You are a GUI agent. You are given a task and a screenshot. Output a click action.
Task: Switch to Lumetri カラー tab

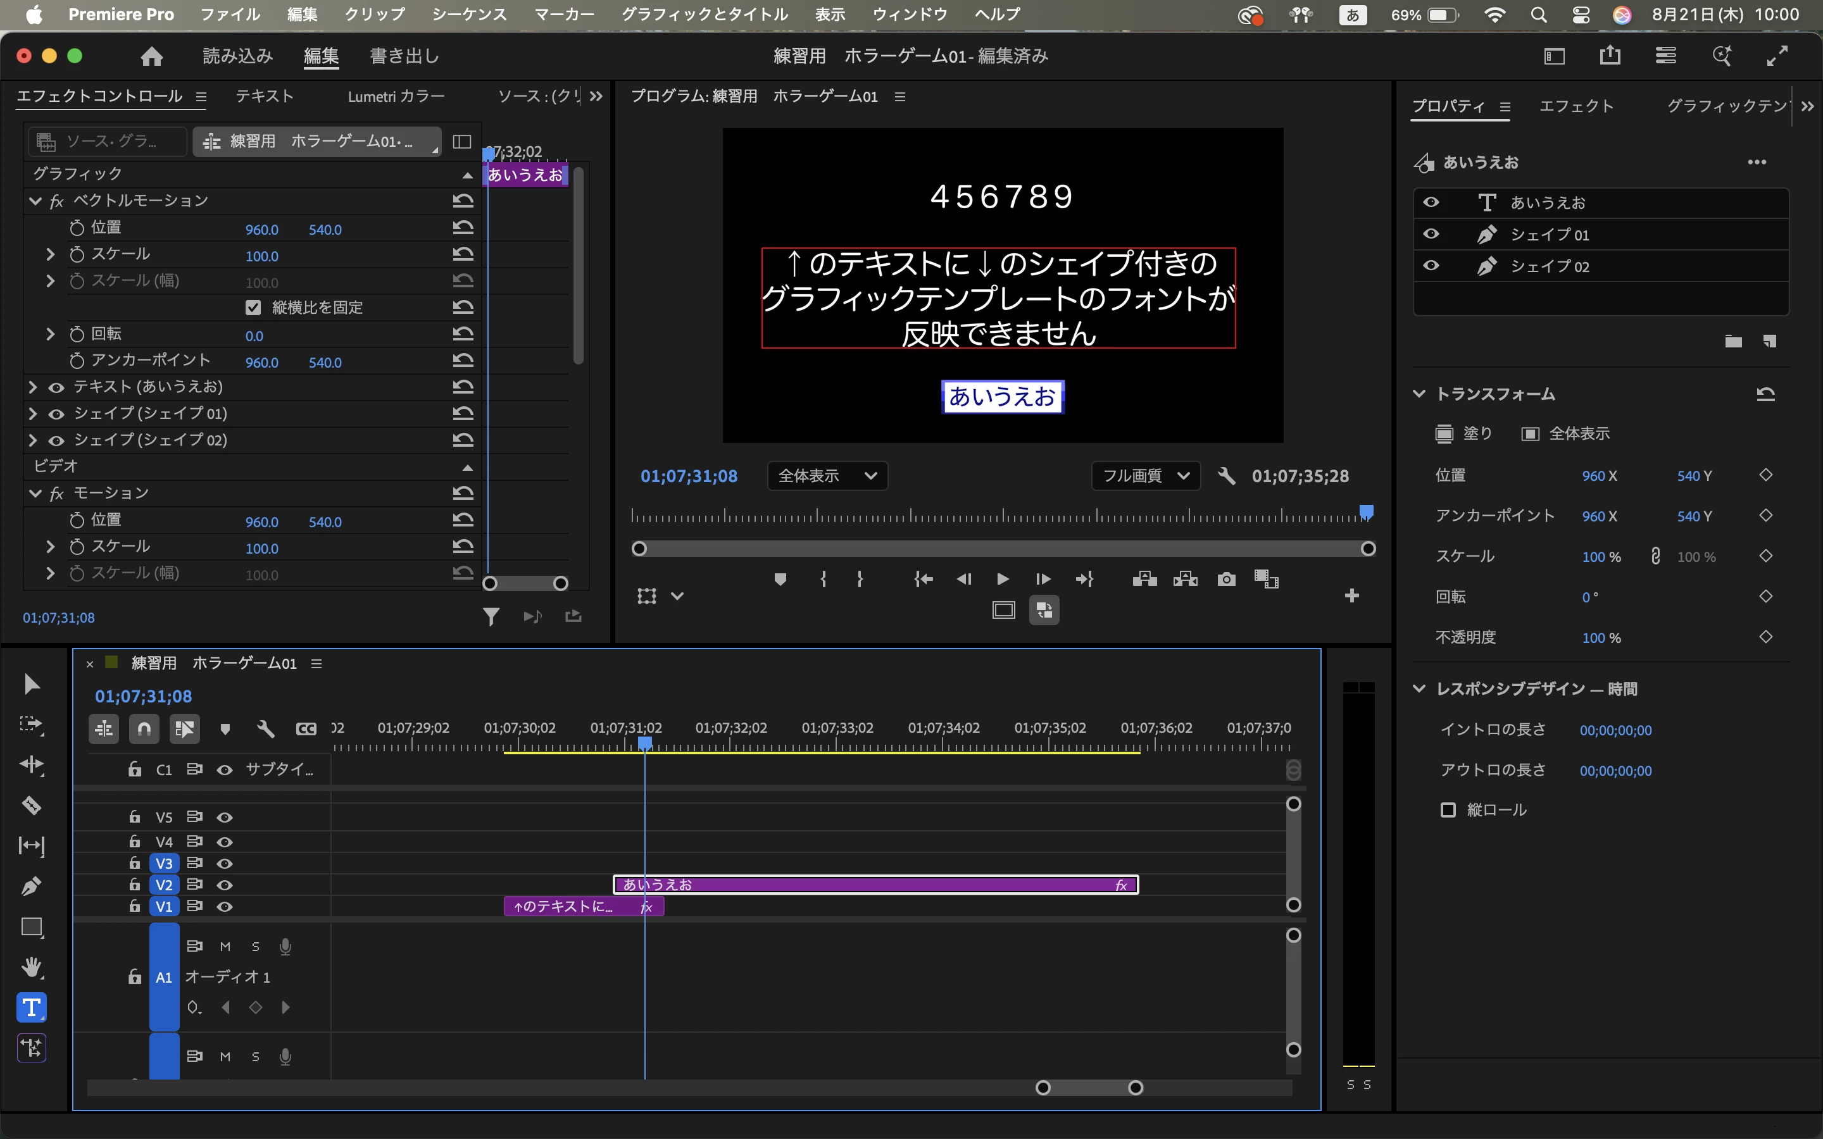(396, 96)
